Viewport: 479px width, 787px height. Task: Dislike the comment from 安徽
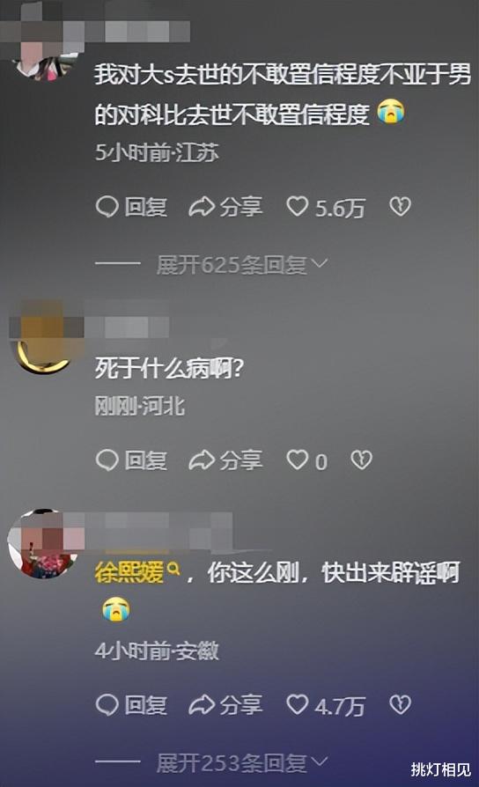pos(400,704)
